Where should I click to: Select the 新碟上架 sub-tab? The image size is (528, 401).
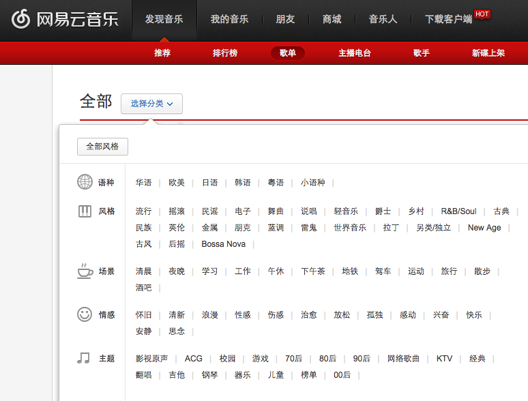point(488,53)
